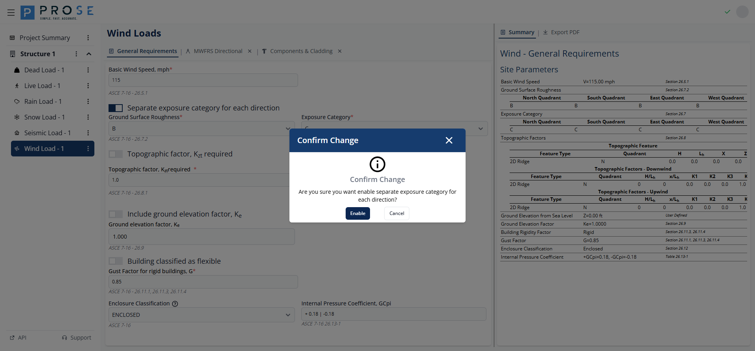Close the MWFRS Directional tab
Screen dimensions: 755x351
[250, 51]
